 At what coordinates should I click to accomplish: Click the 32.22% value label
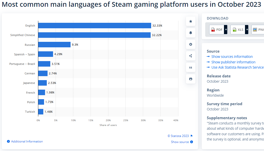click(157, 35)
